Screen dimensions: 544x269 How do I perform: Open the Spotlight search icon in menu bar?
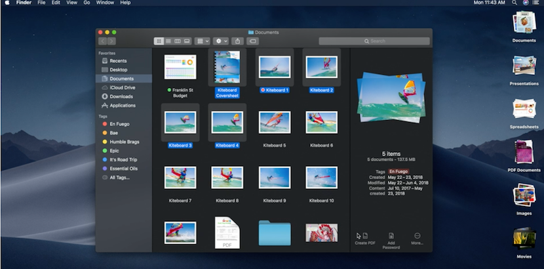coord(515,3)
